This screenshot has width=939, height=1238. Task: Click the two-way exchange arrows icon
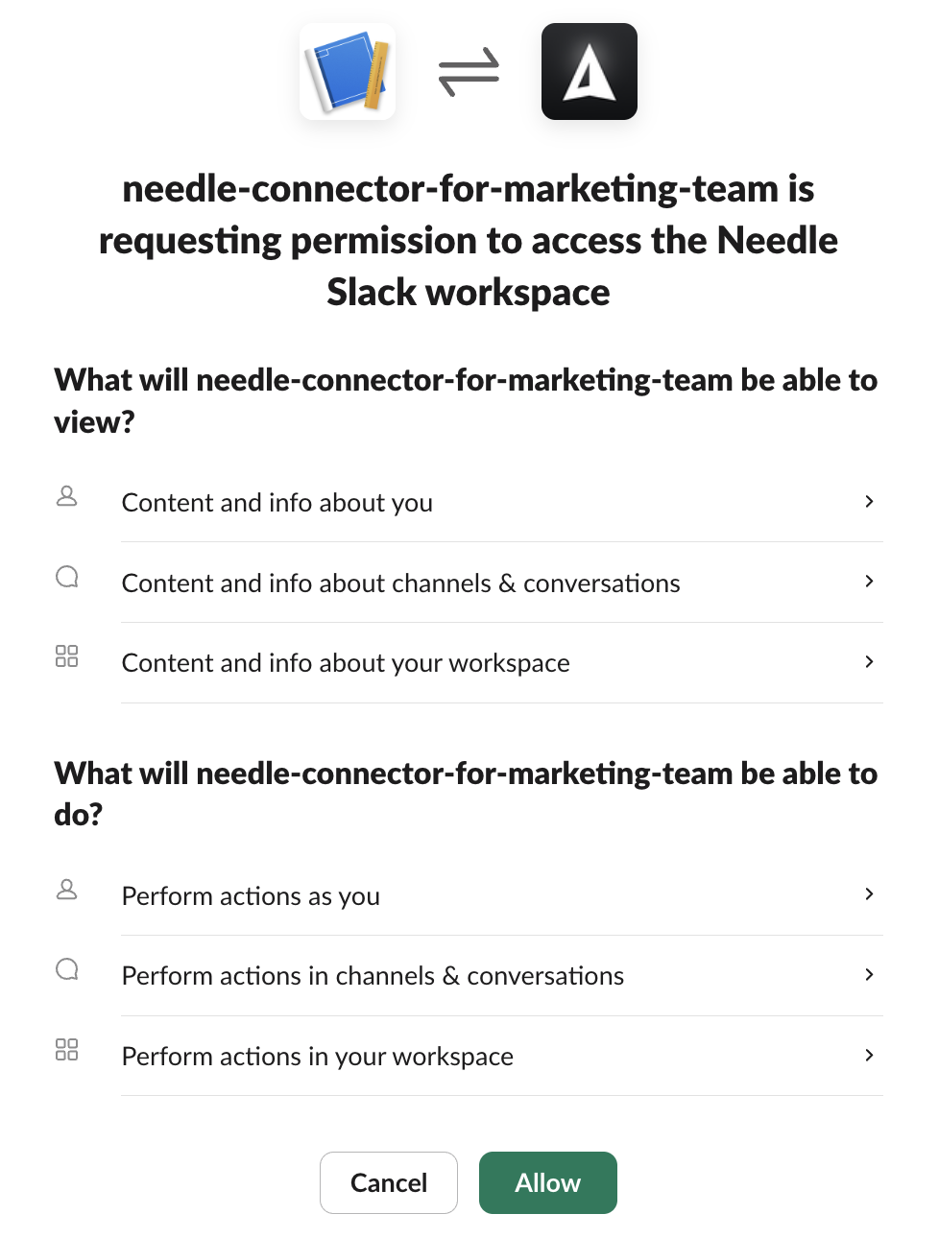pos(469,72)
